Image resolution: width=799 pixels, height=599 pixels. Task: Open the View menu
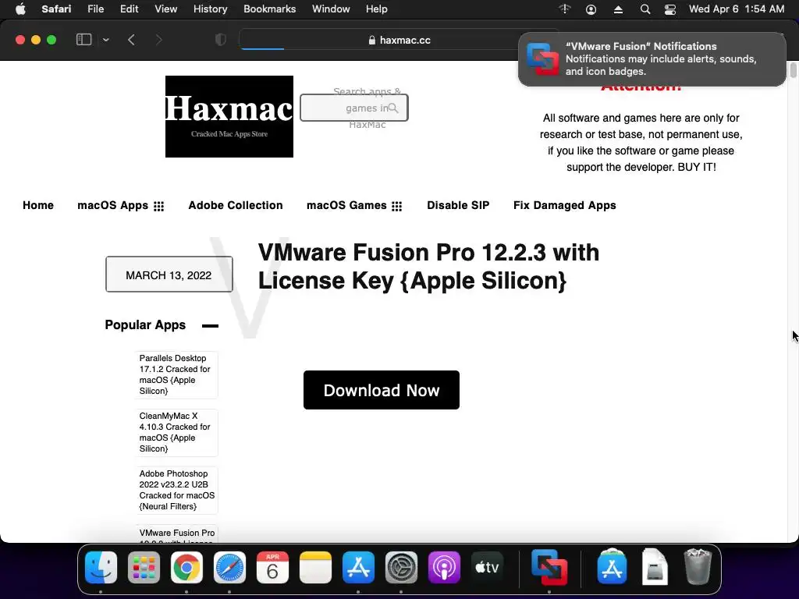pyautogui.click(x=165, y=9)
